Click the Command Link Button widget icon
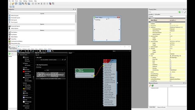 pyautogui.click(x=9, y=41)
